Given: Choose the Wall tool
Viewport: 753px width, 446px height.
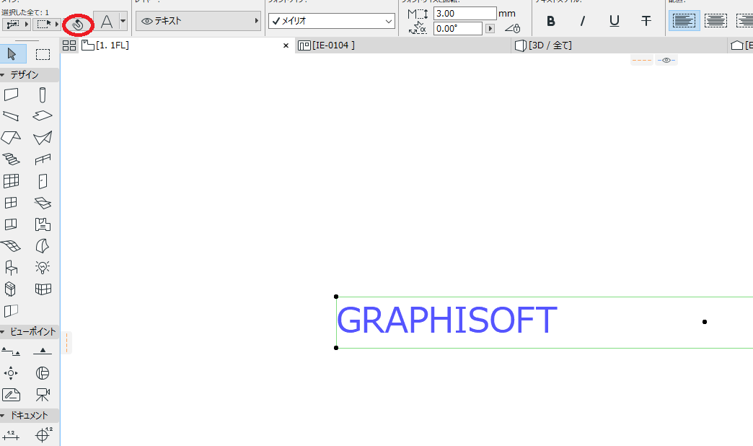Looking at the screenshot, I should [11, 95].
